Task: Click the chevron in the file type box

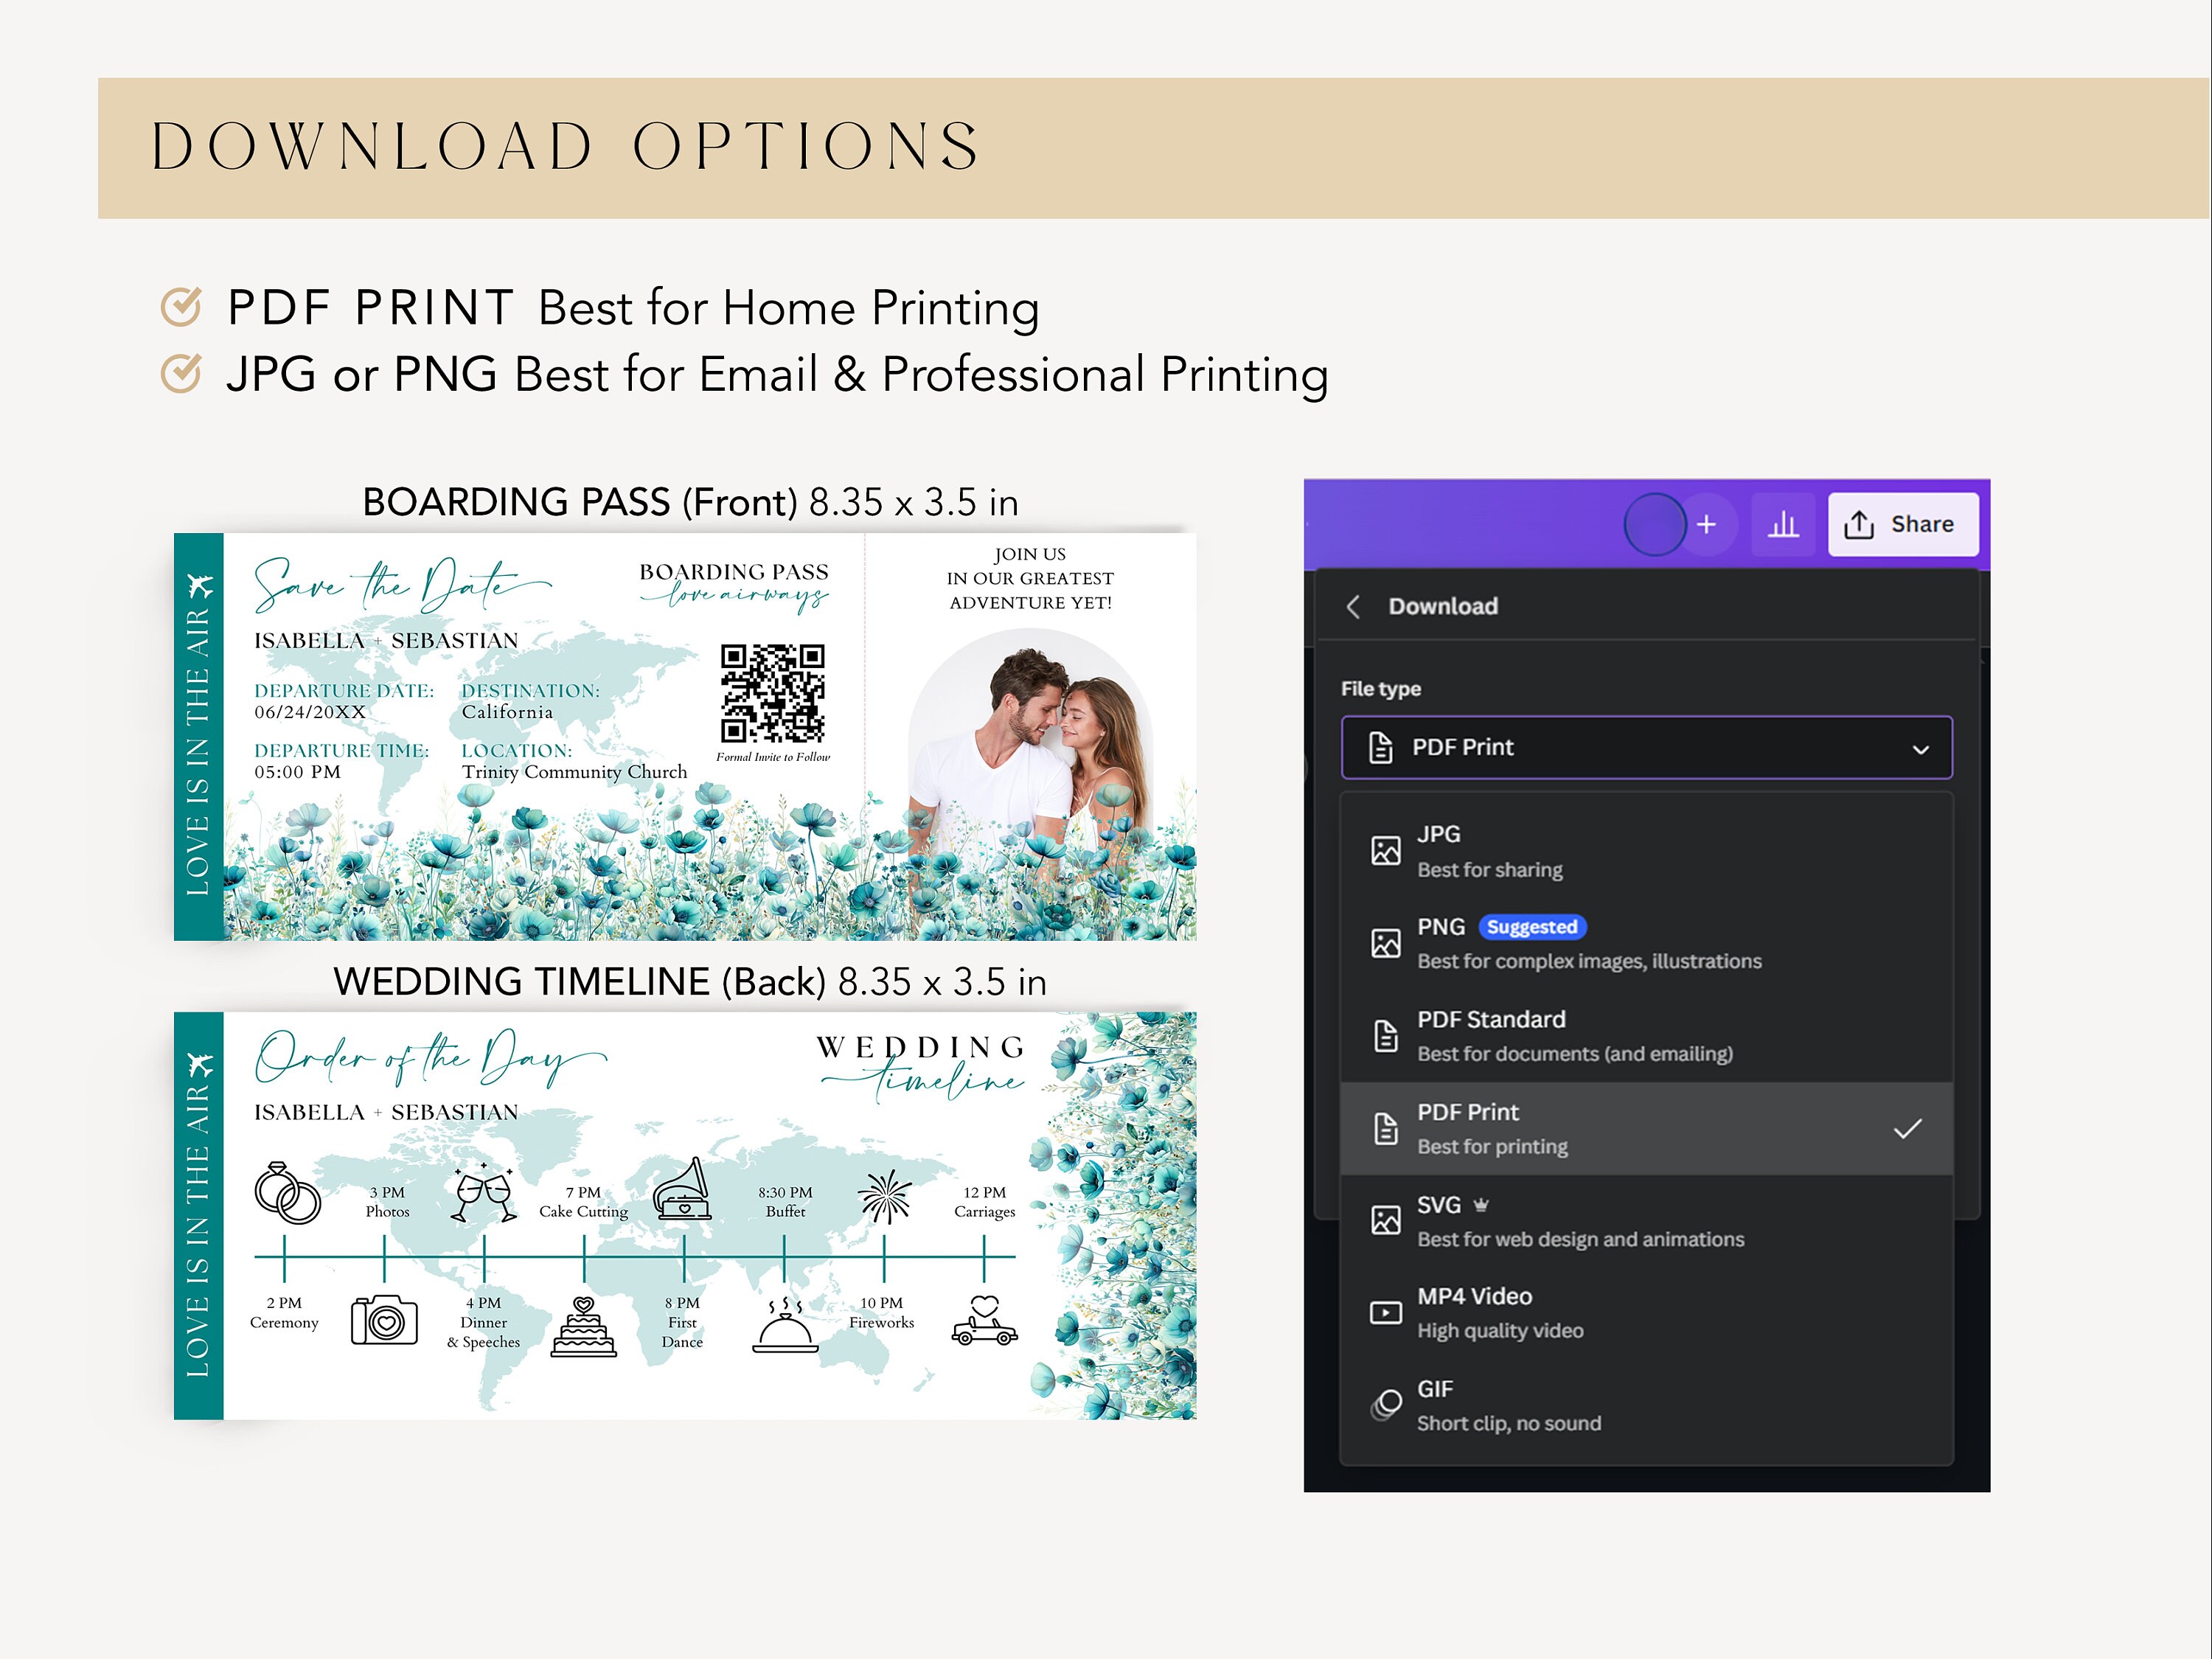Action: click(1920, 749)
